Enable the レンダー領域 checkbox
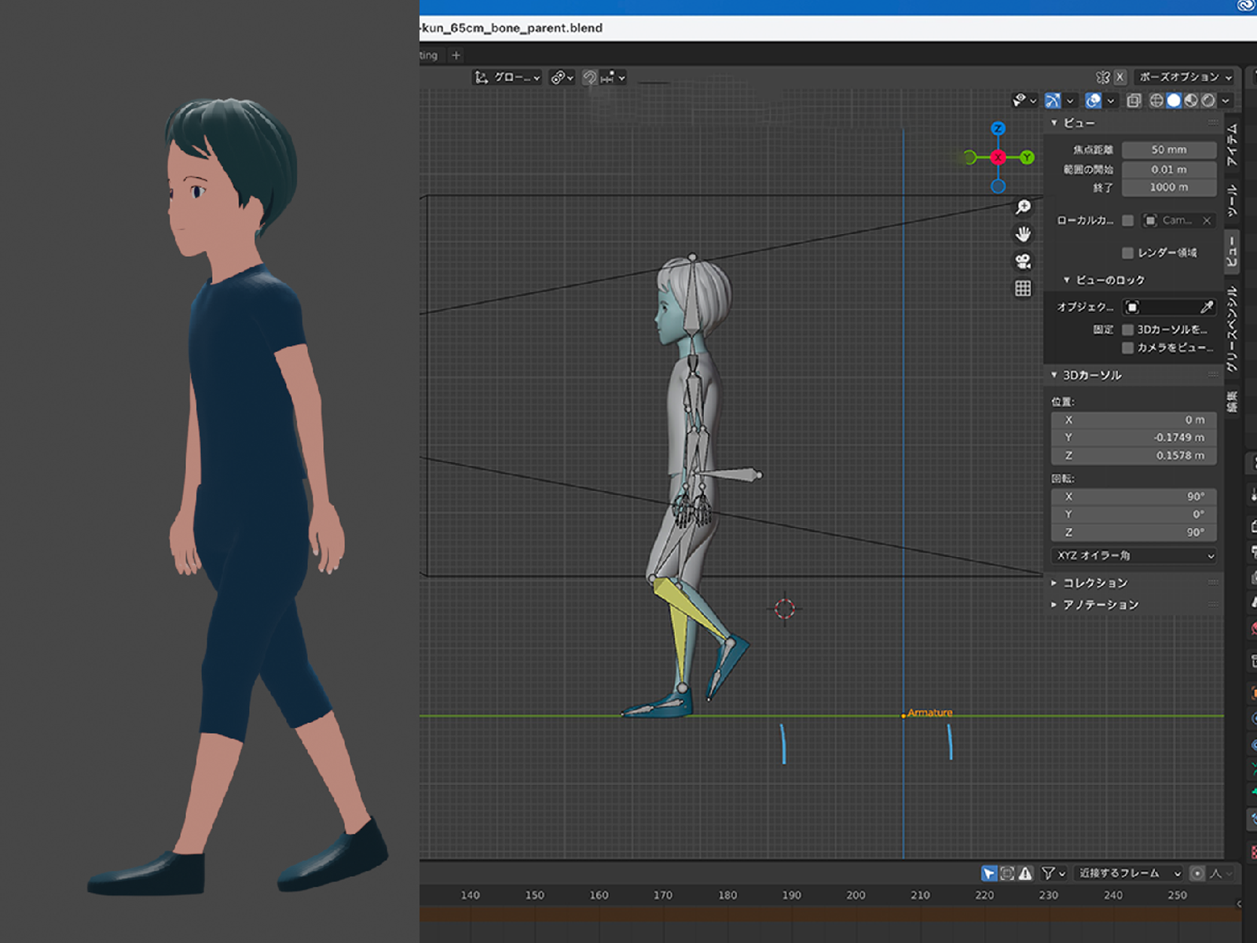 pos(1128,253)
